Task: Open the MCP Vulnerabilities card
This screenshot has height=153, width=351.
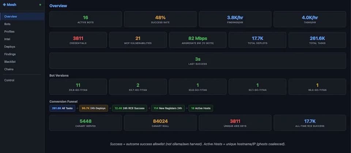Action: (x=138, y=40)
